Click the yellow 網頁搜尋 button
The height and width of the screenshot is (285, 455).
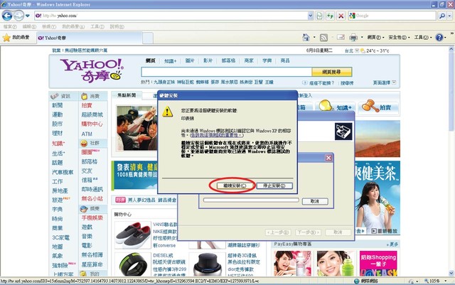(332, 72)
